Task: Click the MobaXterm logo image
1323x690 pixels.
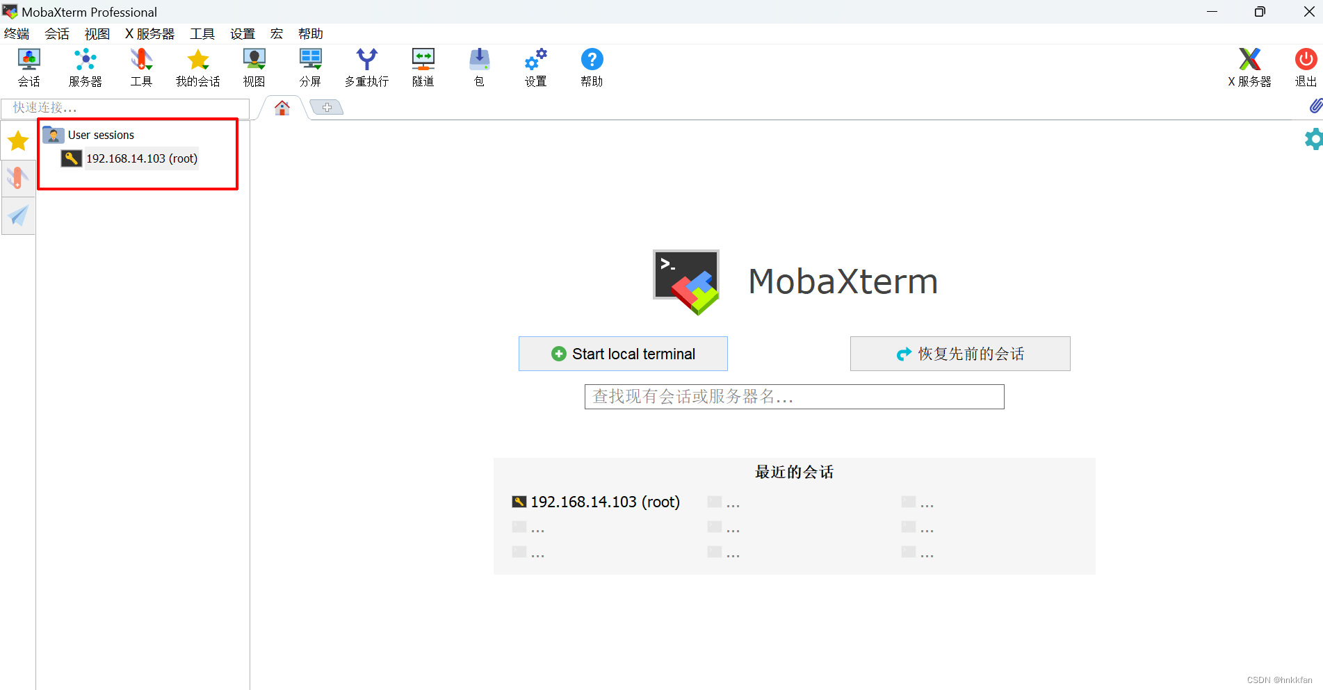Action: click(686, 282)
